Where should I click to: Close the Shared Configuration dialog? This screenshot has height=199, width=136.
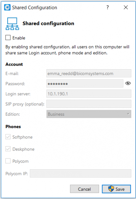(x=126, y=7)
